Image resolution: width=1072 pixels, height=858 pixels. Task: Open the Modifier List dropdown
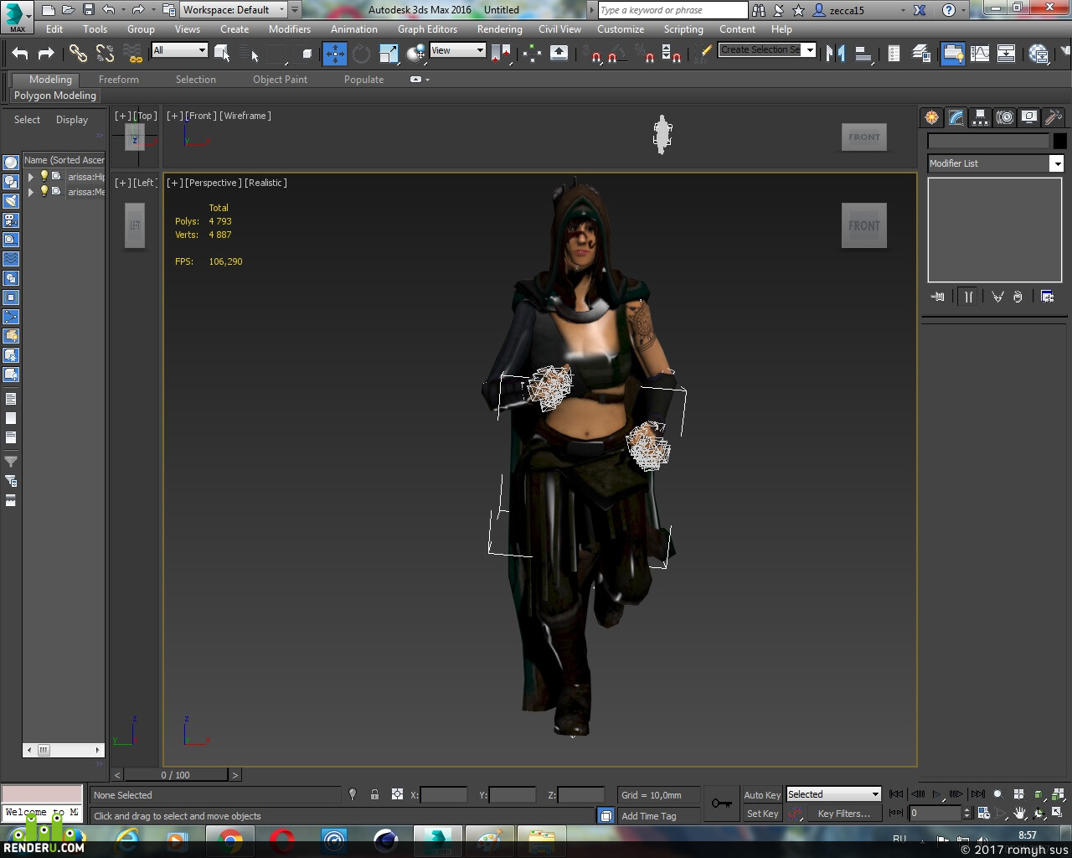pyautogui.click(x=995, y=163)
